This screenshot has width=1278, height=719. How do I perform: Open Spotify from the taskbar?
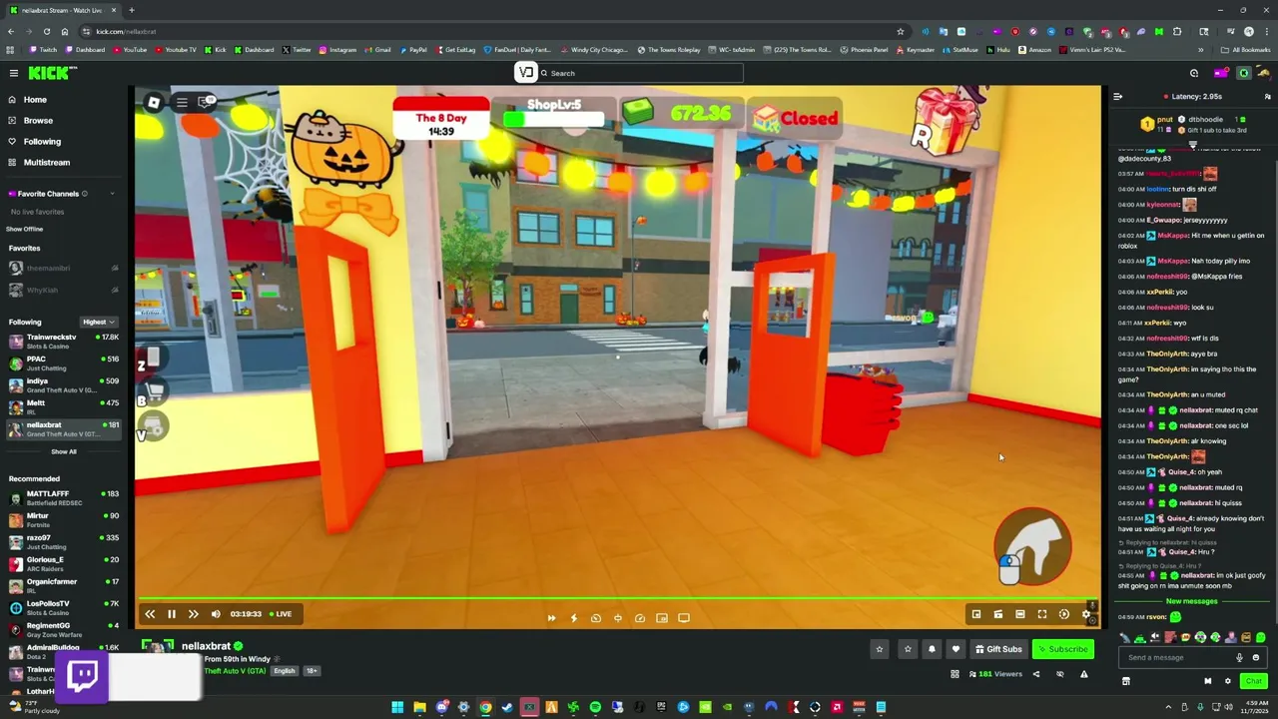click(595, 708)
